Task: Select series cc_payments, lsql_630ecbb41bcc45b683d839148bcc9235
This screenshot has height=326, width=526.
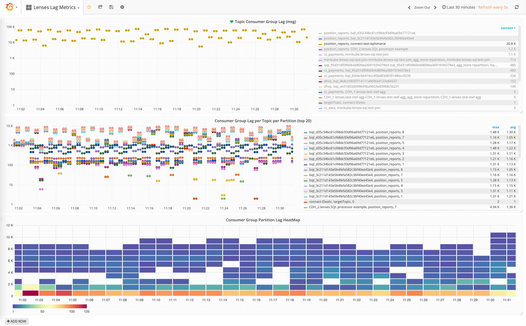Action: pos(367,76)
